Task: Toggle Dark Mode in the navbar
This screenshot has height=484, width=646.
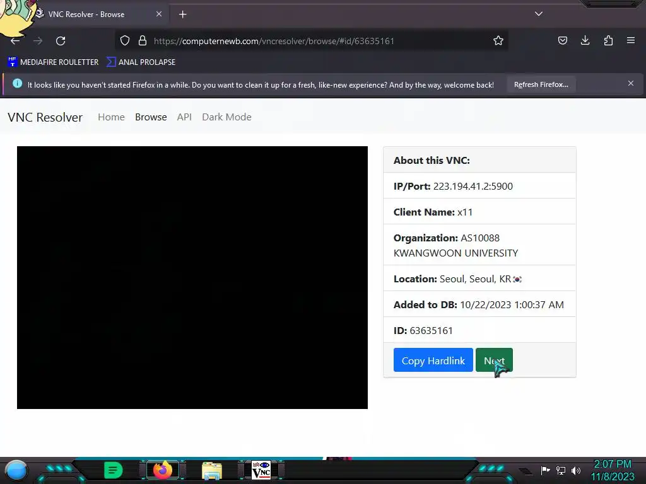Action: click(x=226, y=117)
